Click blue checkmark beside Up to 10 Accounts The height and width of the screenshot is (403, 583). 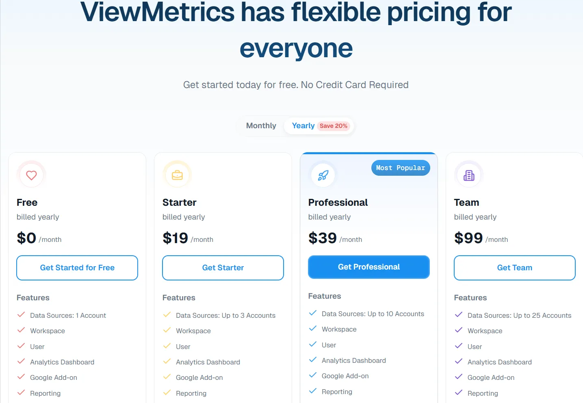(313, 313)
